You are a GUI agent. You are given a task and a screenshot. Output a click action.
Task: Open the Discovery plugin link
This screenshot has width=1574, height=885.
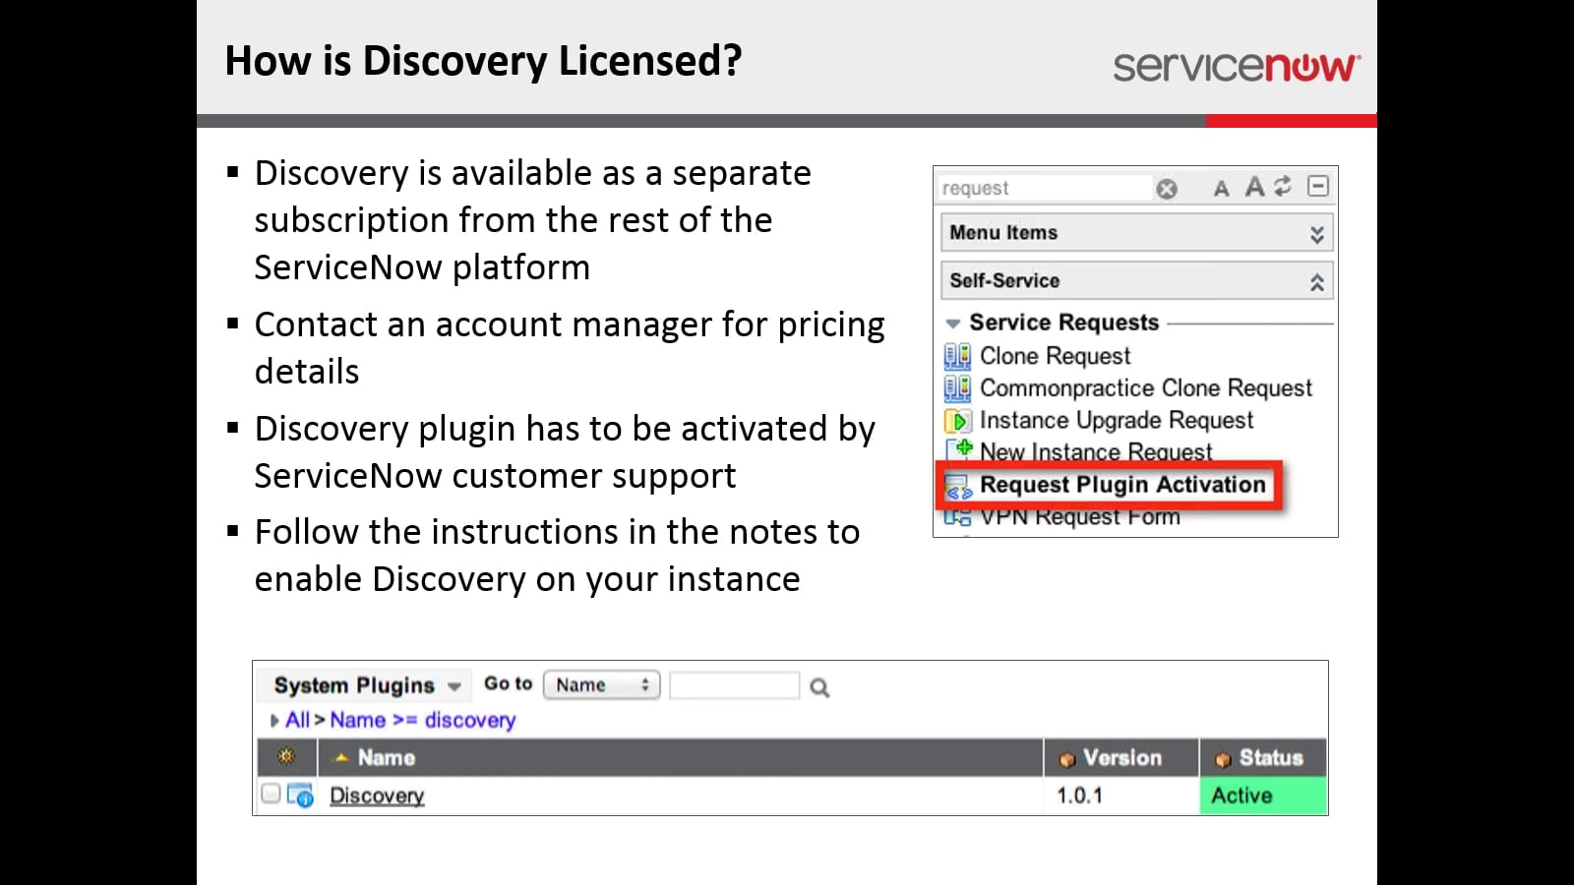377,795
